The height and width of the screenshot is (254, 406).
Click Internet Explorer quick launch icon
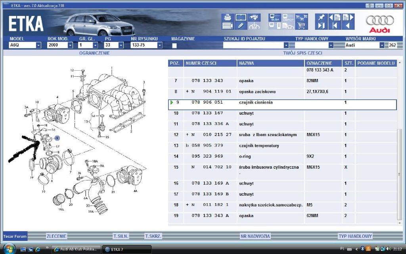click(x=38, y=249)
